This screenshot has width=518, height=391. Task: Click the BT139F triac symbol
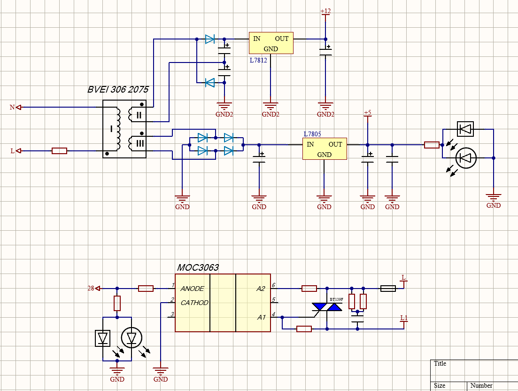327,307
